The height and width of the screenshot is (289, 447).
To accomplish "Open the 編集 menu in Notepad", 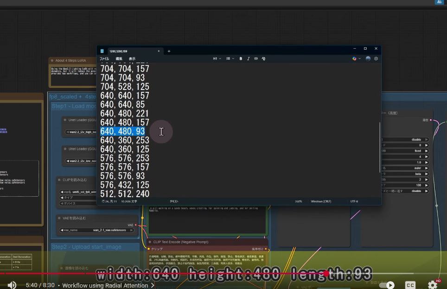I will [x=119, y=59].
